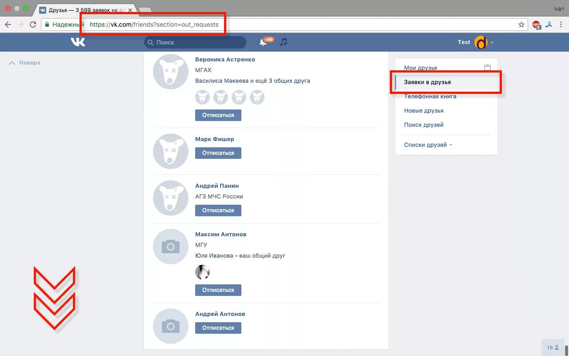Open Вероника Астренко profile name

(225, 59)
